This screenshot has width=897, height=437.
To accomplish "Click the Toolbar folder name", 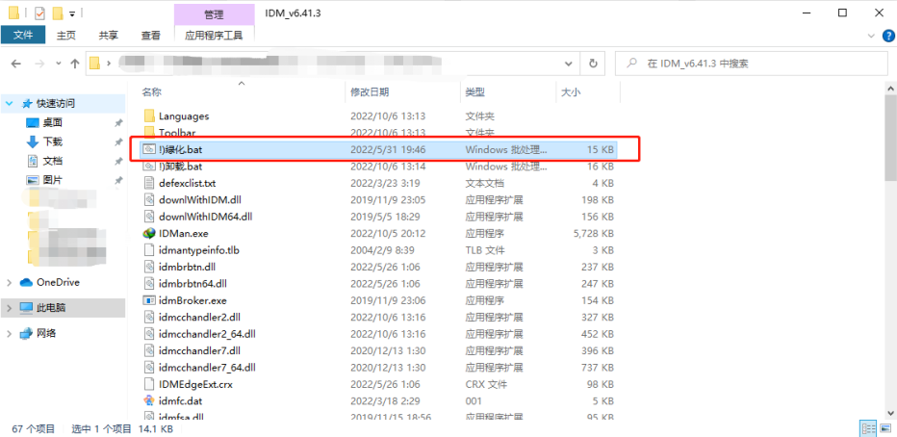I will [177, 133].
